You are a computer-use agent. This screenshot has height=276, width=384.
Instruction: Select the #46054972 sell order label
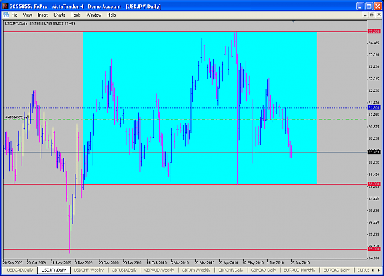click(17, 117)
